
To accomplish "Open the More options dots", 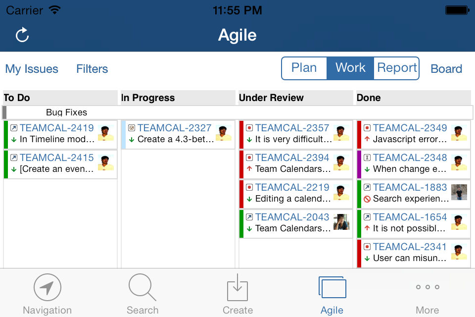I will [427, 287].
